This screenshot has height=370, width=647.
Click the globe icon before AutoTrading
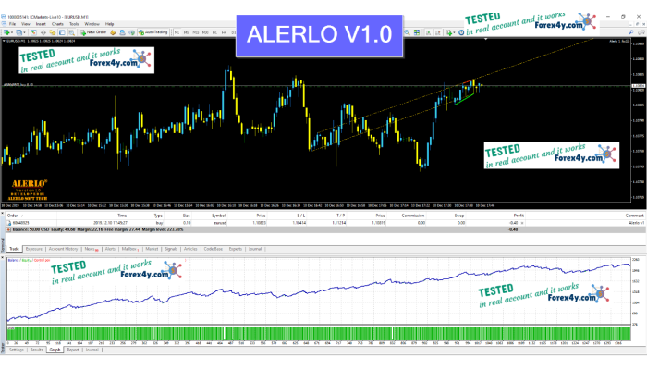tap(131, 32)
